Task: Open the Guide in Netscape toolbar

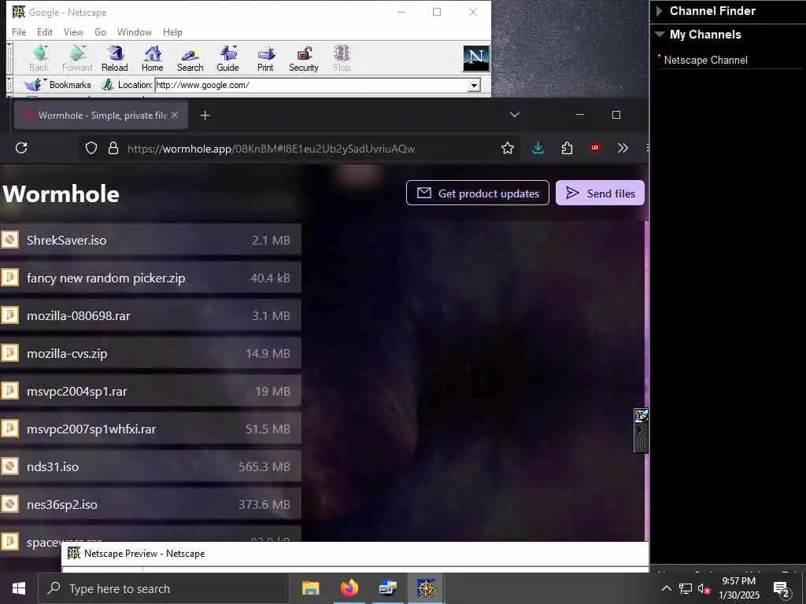Action: (x=227, y=58)
